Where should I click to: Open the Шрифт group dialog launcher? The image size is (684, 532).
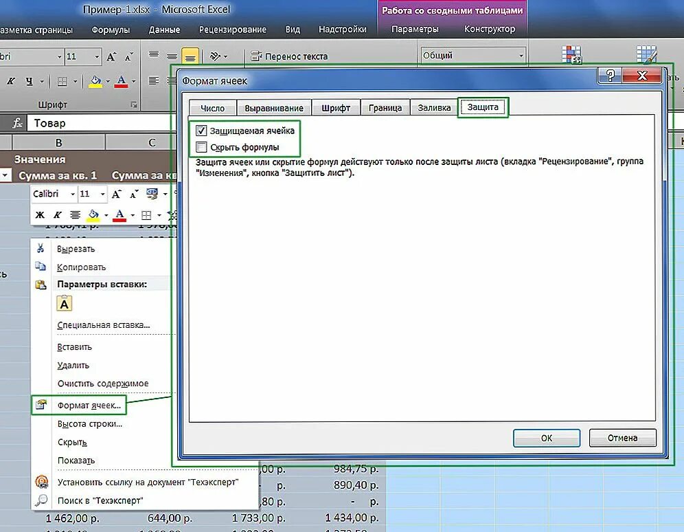[134, 104]
